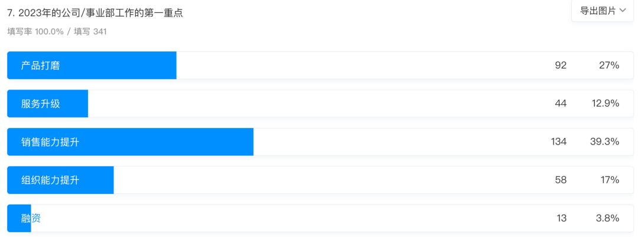The height and width of the screenshot is (237, 638).
Task: Click the count 58 for 组织能力提升
Action: pyautogui.click(x=561, y=180)
